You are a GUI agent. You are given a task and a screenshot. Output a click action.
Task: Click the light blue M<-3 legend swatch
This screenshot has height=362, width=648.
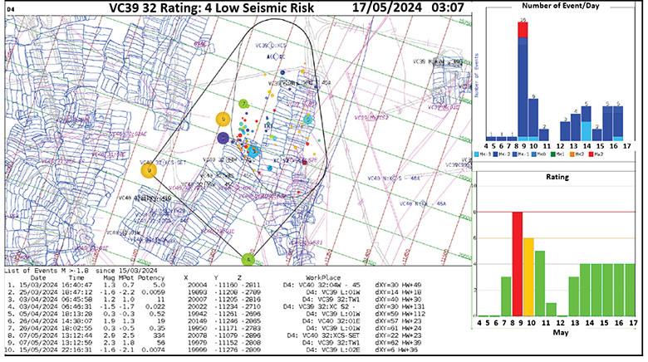(x=477, y=154)
